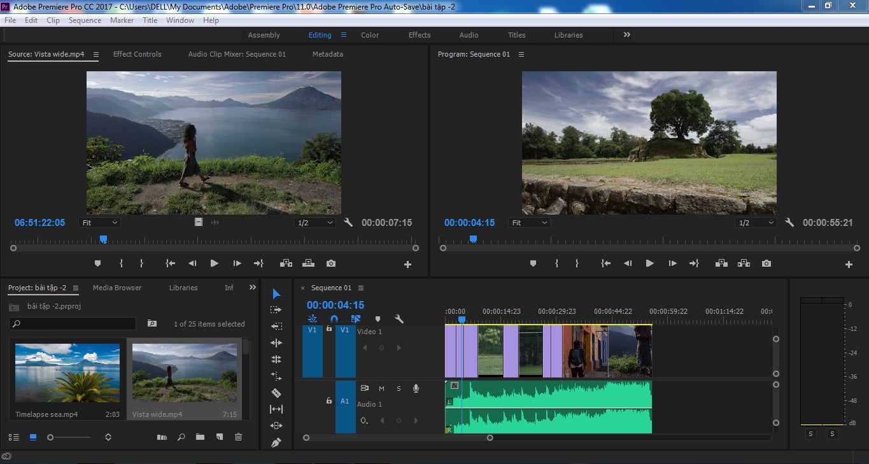This screenshot has width=869, height=464.
Task: Switch to the Media Browser tab
Action: [x=117, y=288]
